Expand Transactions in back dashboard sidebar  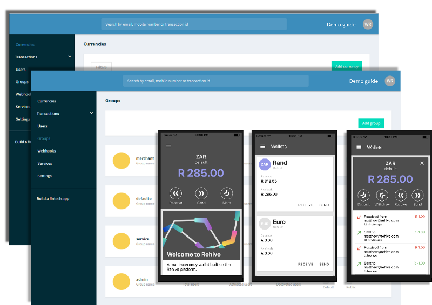point(70,57)
